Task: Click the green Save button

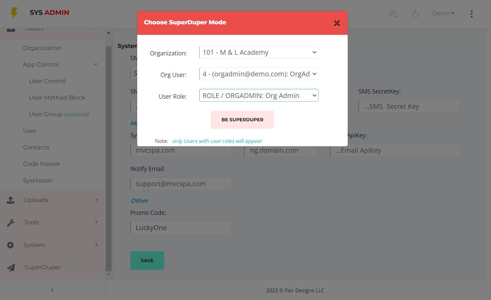Action: point(147,260)
